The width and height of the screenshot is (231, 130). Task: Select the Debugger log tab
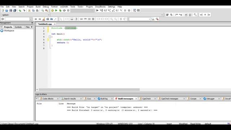point(210,99)
